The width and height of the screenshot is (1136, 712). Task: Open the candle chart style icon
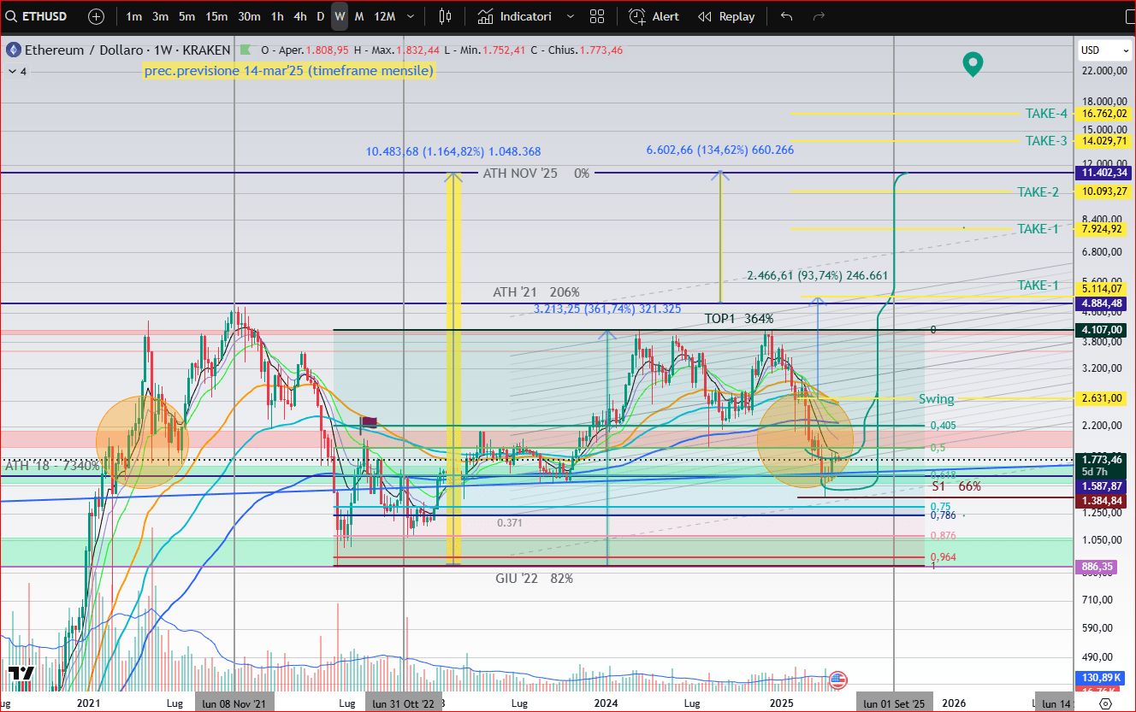click(x=444, y=15)
